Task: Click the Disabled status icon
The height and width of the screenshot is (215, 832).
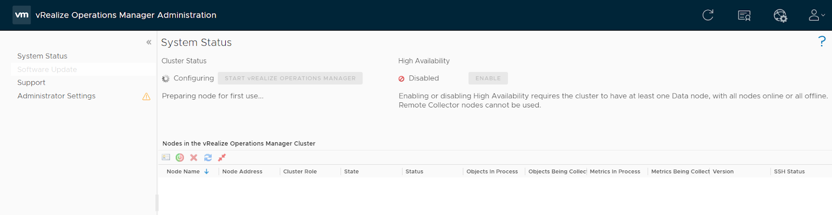Action: (401, 79)
